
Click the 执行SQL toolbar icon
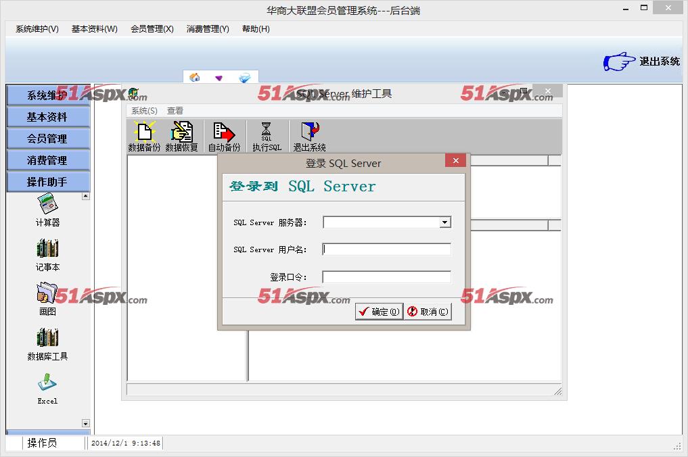click(267, 137)
